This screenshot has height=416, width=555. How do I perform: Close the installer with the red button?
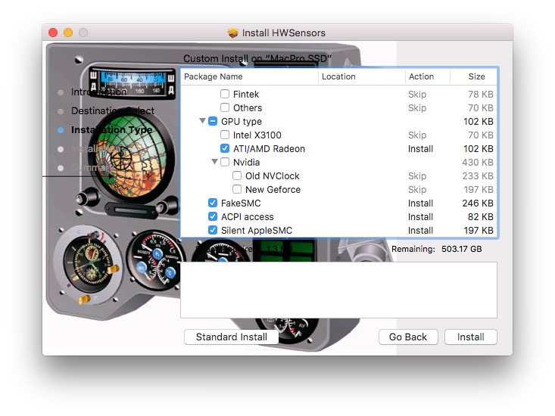point(53,33)
